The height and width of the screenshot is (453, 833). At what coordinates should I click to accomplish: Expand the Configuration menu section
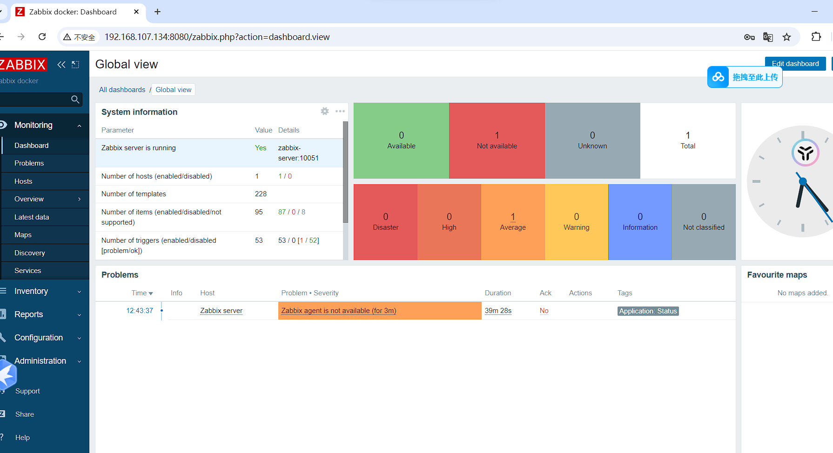80,338
